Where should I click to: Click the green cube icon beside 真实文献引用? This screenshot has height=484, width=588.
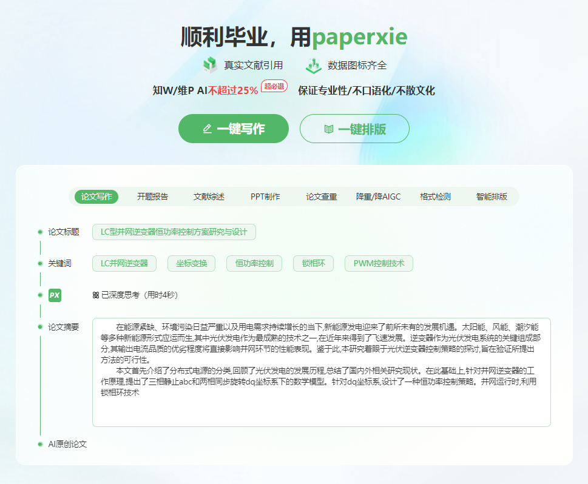tap(210, 65)
